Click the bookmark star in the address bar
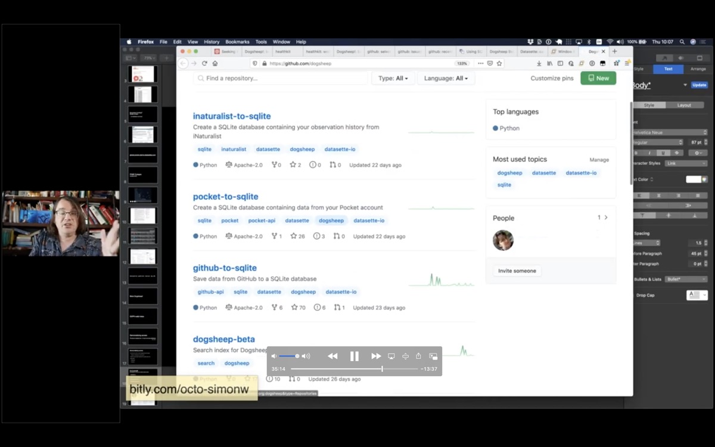This screenshot has width=715, height=447. [x=499, y=63]
